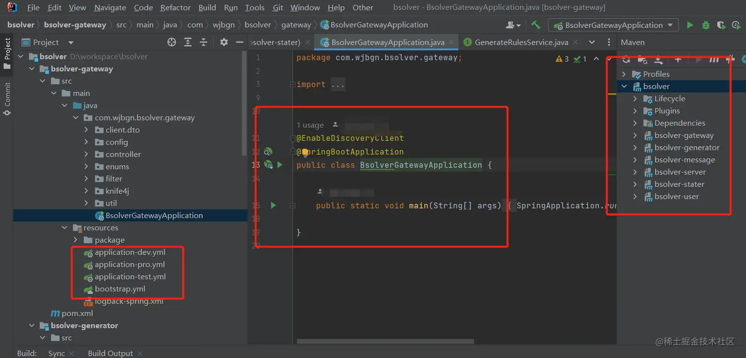Expand all nodes in the Project panel
Screen dimensions: 746x358
point(188,42)
